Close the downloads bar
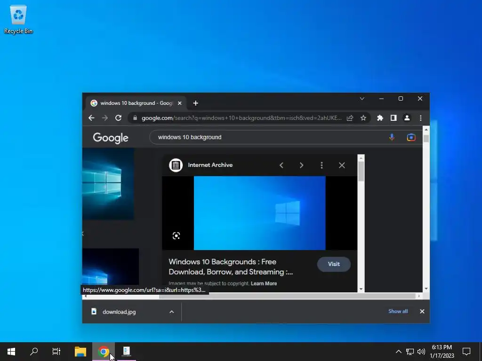The height and width of the screenshot is (361, 482). tap(422, 311)
